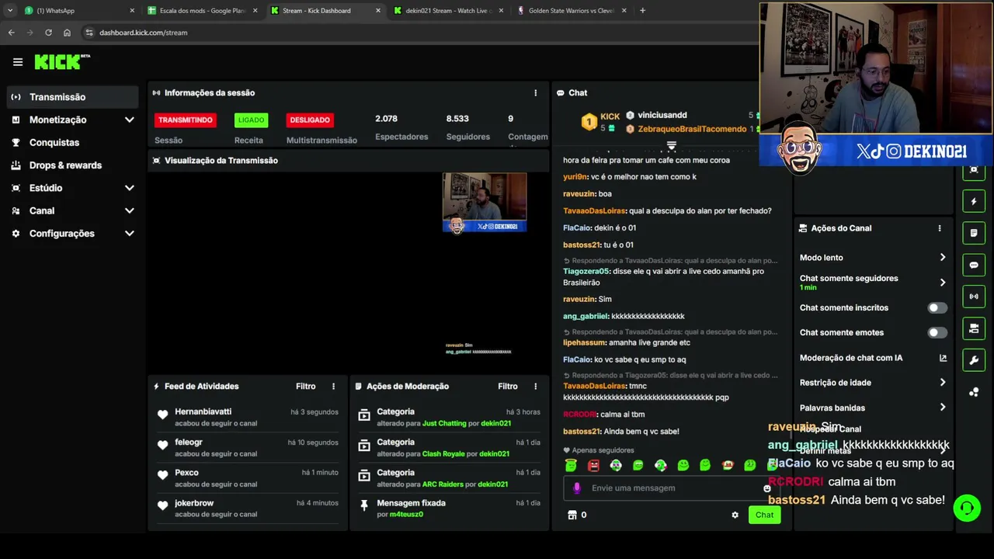Screen dimensions: 994x559
Task: Expand the Monetização sidebar section
Action: click(x=129, y=120)
